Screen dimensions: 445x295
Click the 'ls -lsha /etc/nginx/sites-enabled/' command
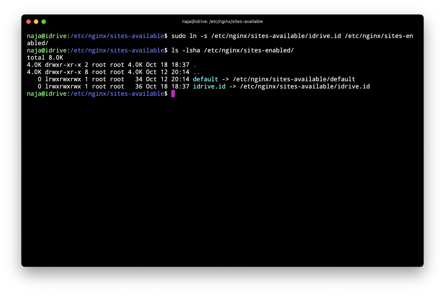[233, 50]
